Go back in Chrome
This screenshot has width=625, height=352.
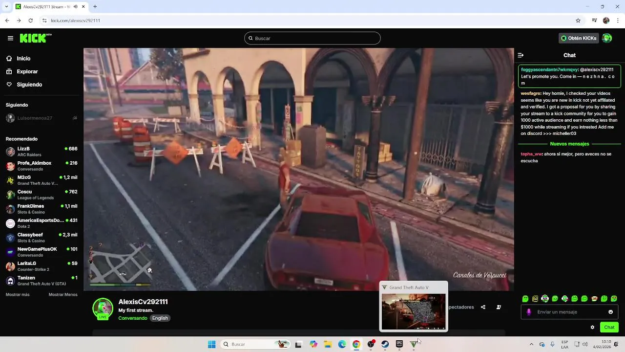(x=7, y=21)
